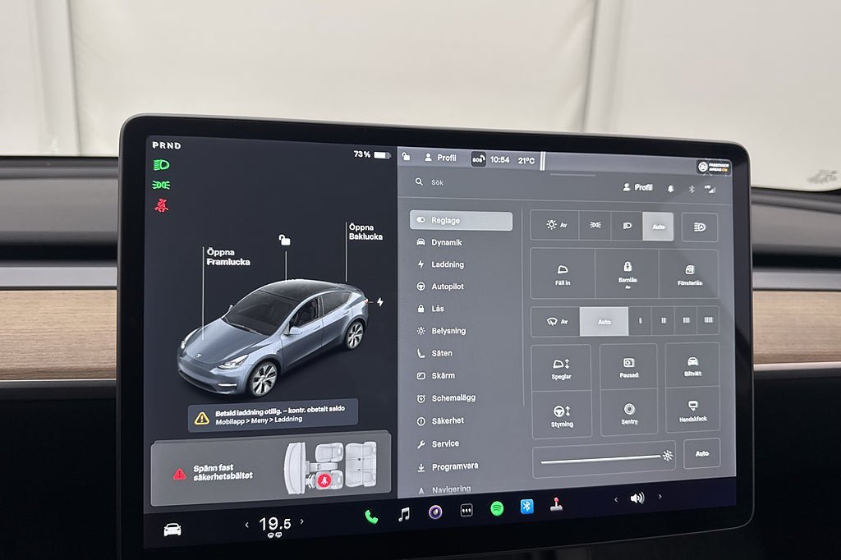841x560 pixels.
Task: Open the Profil dropdown in top bar
Action: click(439, 158)
